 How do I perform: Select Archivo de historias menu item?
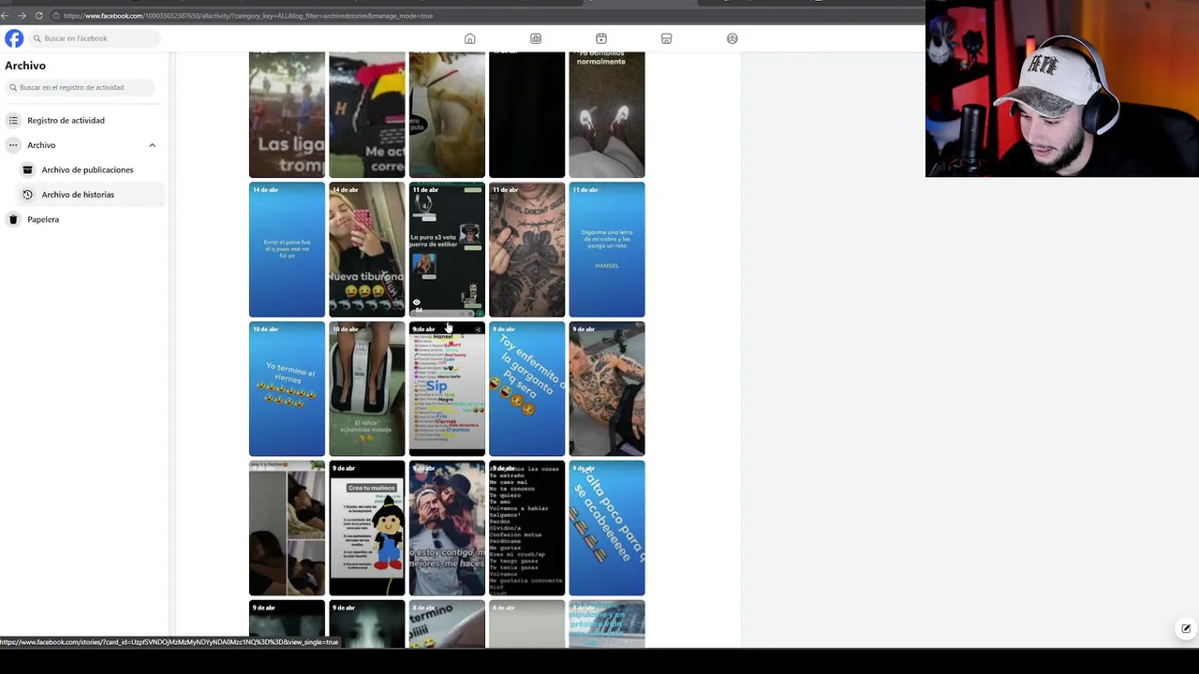[91, 195]
